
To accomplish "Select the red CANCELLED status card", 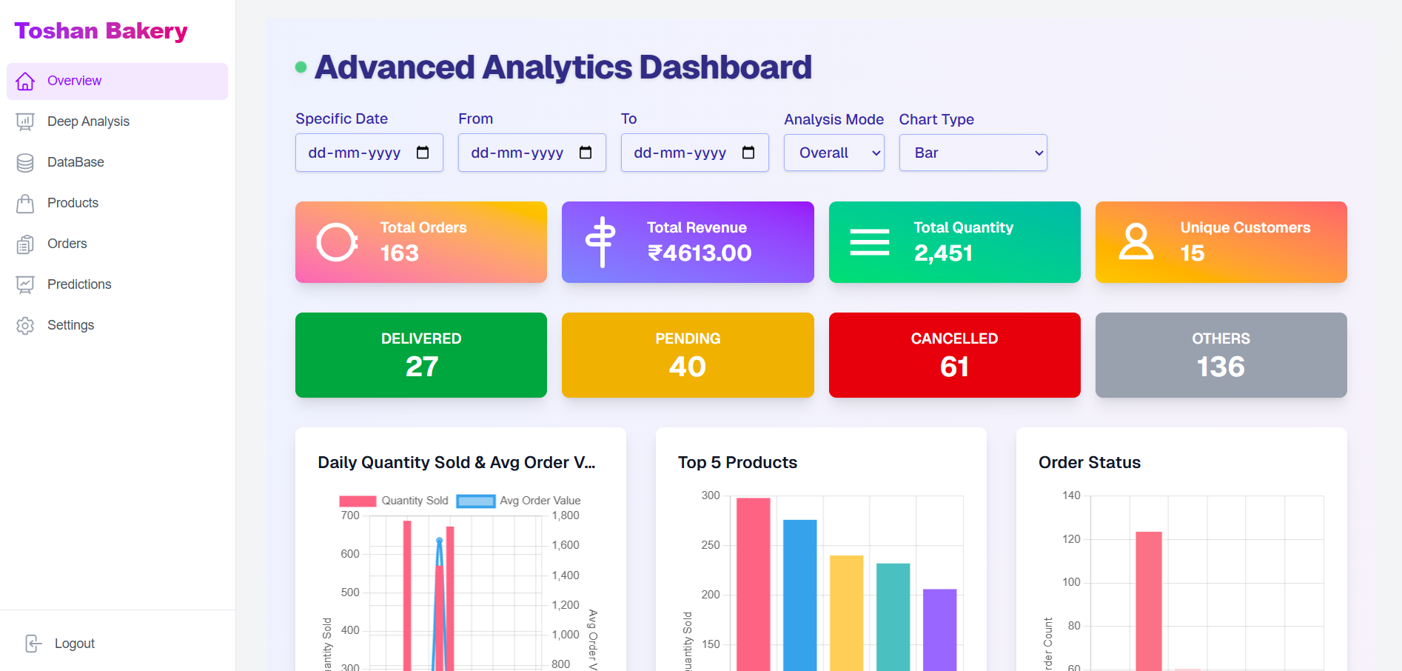I will pyautogui.click(x=954, y=355).
